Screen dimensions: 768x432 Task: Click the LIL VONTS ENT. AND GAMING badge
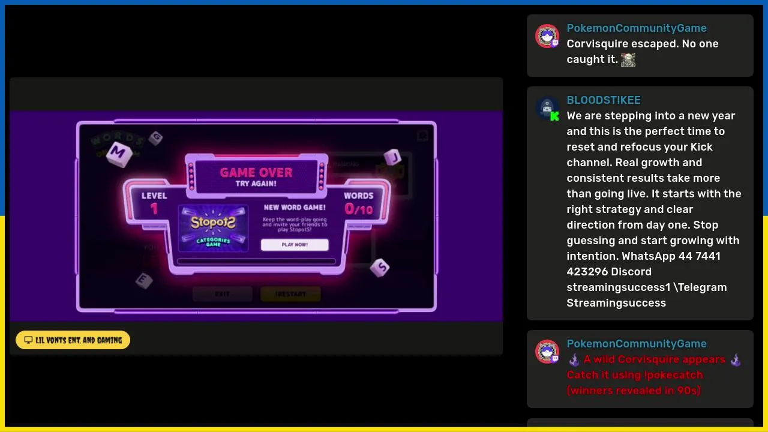point(73,340)
